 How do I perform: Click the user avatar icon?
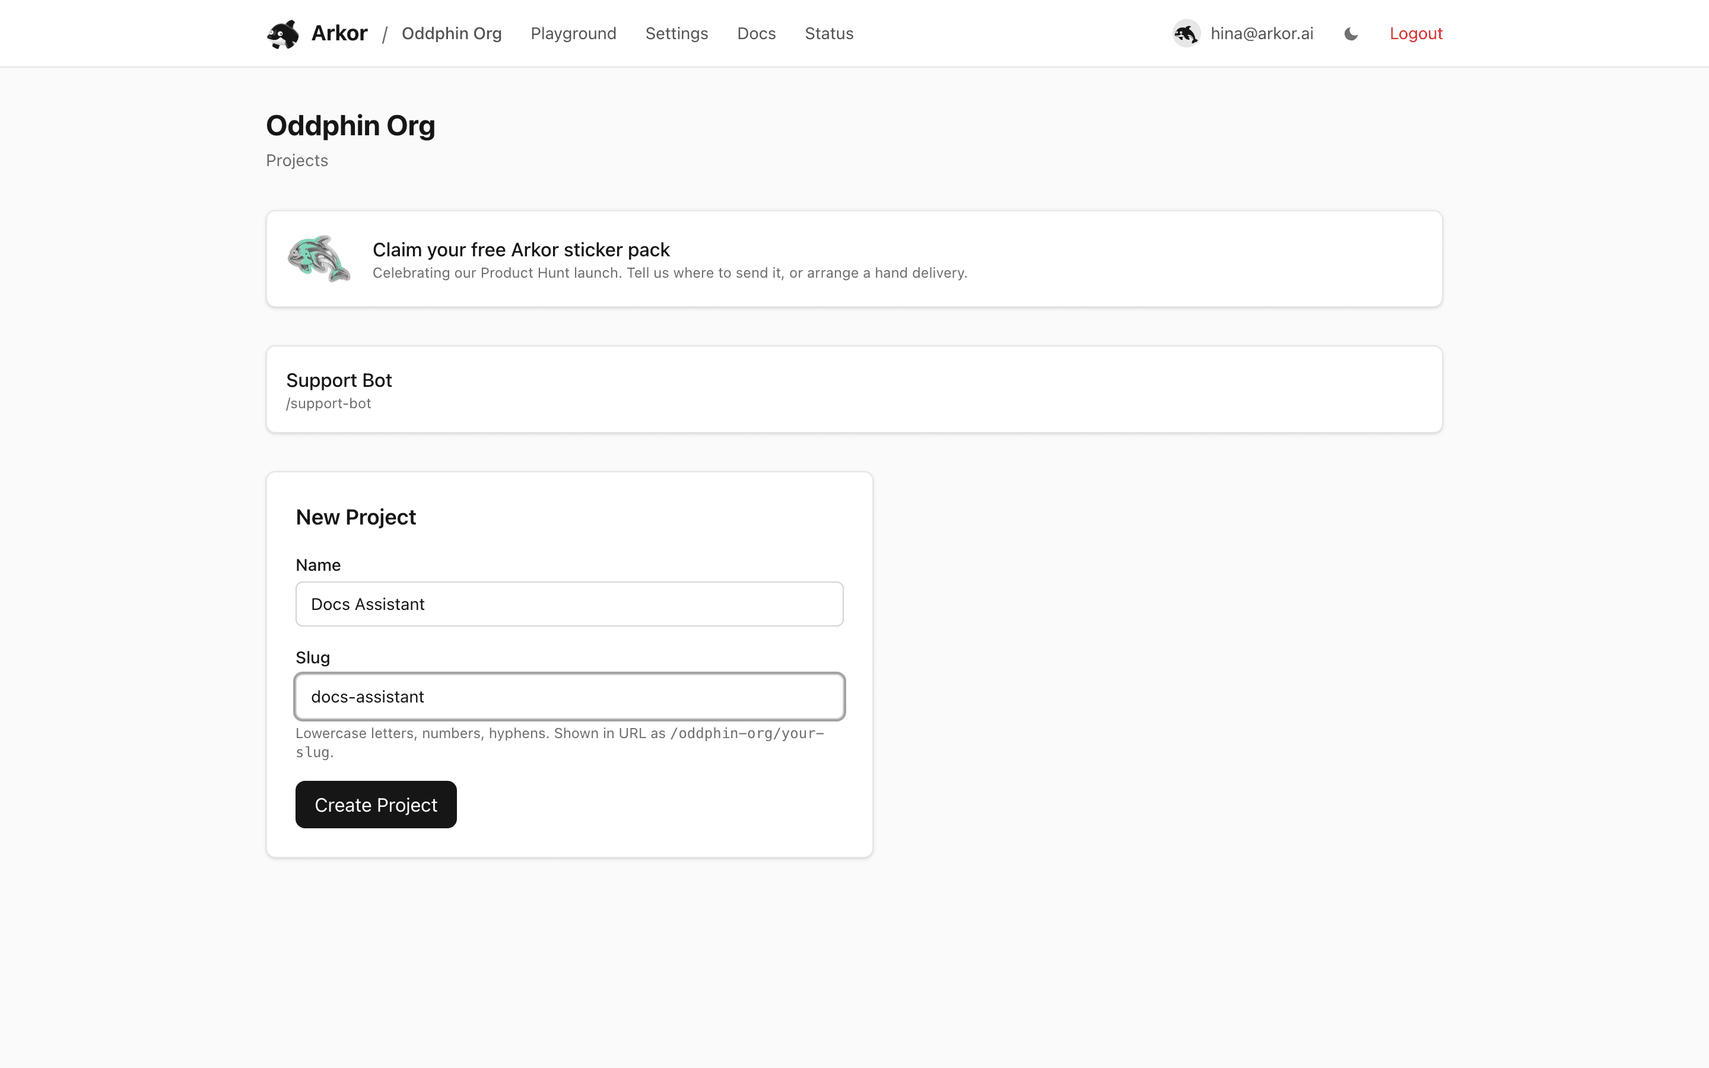(x=1186, y=33)
